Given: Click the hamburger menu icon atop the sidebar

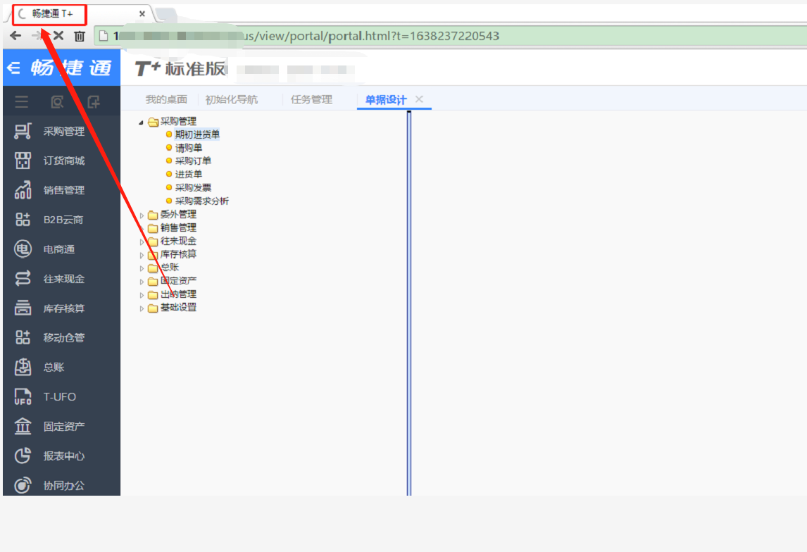Looking at the screenshot, I should pyautogui.click(x=22, y=102).
